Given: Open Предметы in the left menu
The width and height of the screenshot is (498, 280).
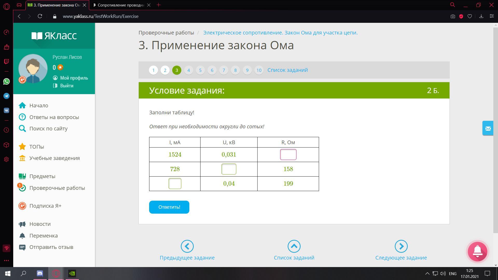Looking at the screenshot, I should point(42,176).
